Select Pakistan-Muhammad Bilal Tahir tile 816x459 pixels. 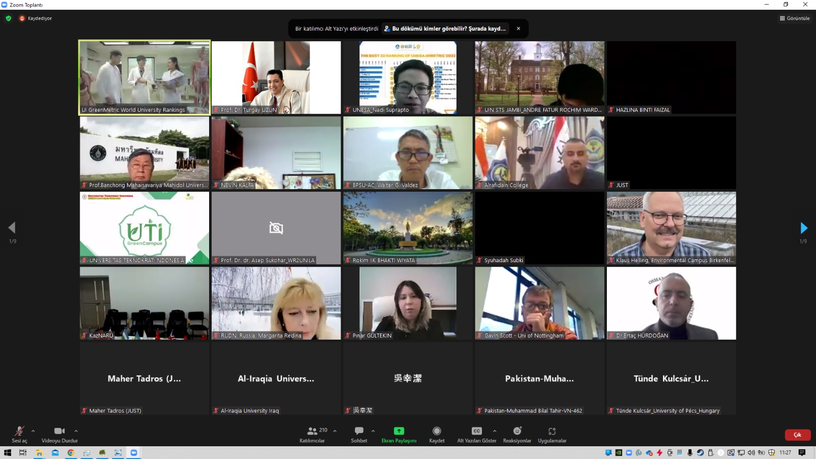click(x=540, y=378)
